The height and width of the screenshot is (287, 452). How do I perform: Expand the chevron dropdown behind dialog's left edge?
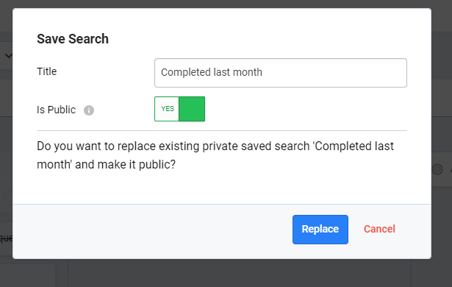tap(9, 55)
